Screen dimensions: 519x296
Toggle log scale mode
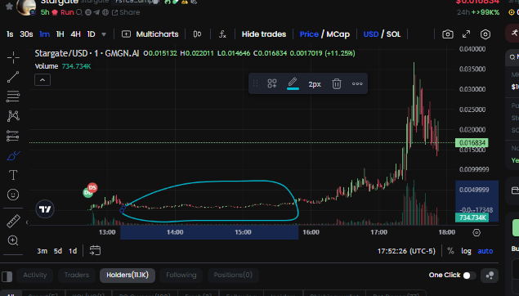tap(466, 251)
